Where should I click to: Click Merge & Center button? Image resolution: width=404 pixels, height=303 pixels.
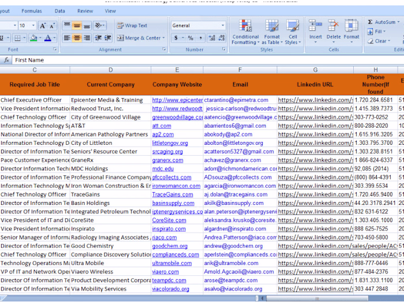tap(139, 38)
